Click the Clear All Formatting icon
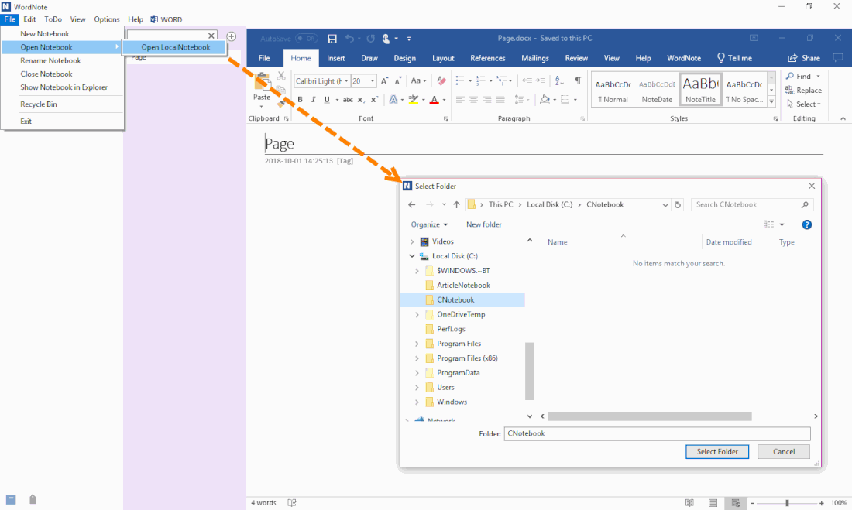The image size is (852, 510). click(x=441, y=81)
